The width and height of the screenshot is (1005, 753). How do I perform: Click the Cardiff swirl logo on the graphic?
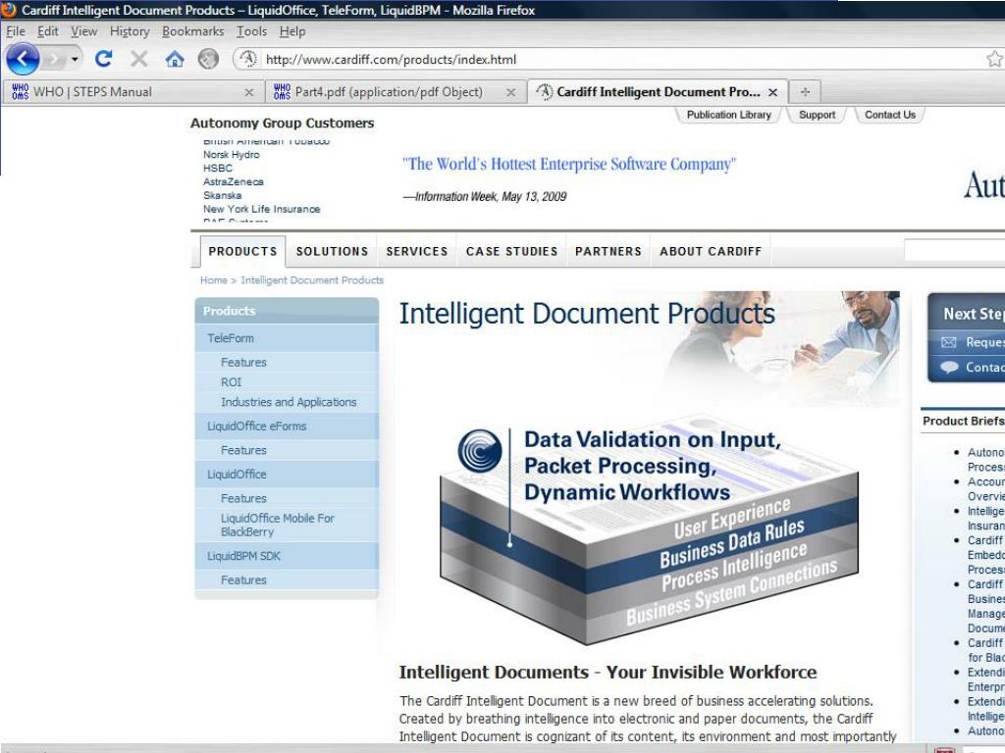click(x=479, y=450)
